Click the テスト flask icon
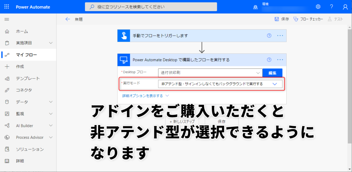Image resolution: width=352 pixels, height=172 pixels. click(330, 19)
